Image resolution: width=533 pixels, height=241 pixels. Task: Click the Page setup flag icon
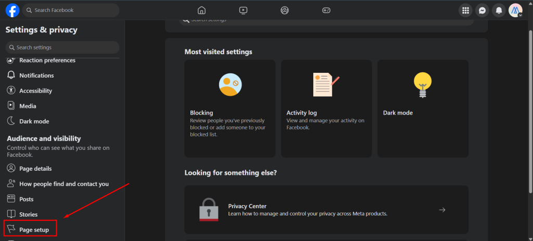pyautogui.click(x=11, y=230)
